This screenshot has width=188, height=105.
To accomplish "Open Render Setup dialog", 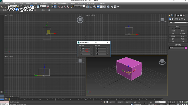I will coord(112,7).
